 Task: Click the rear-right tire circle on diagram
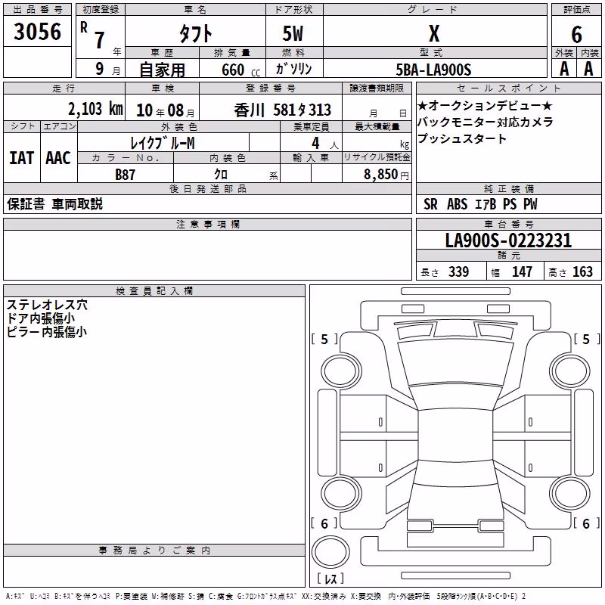click(x=570, y=494)
